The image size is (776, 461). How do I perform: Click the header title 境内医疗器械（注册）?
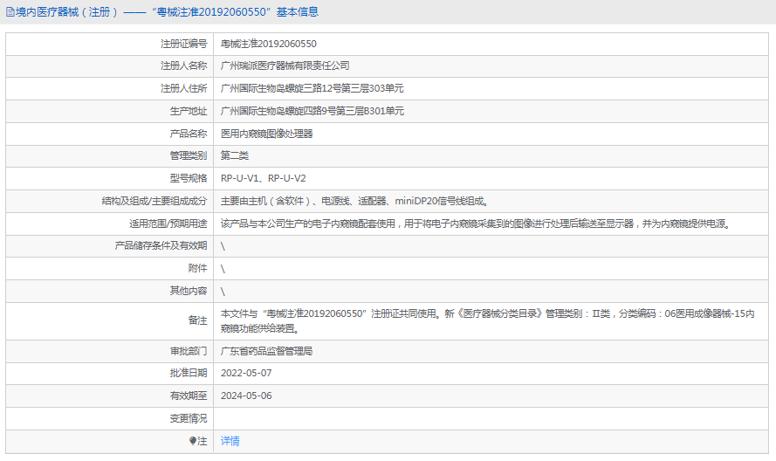(67, 12)
